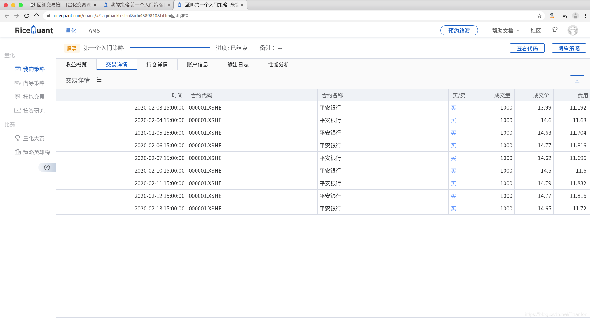View site security lock info
The height and width of the screenshot is (320, 590).
(x=48, y=16)
